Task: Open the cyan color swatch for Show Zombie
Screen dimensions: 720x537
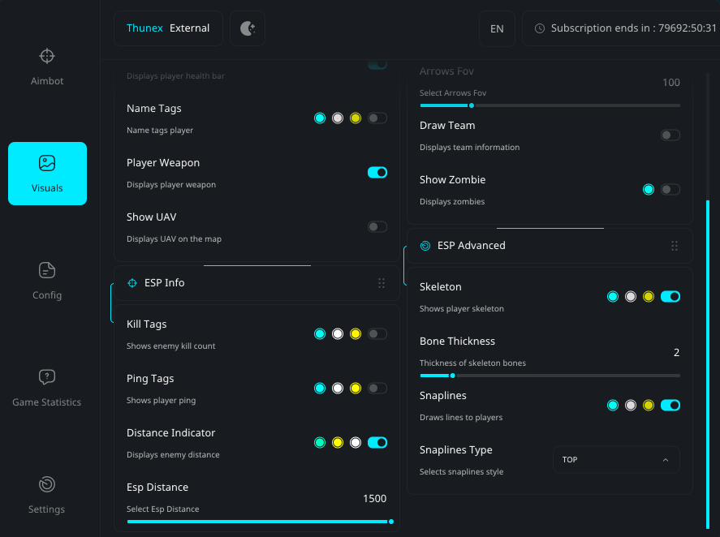Action: coord(649,190)
